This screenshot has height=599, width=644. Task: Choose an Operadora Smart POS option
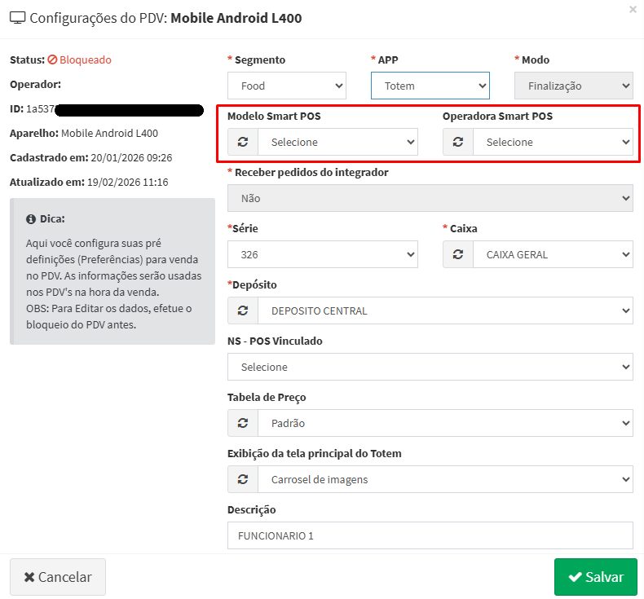pos(553,142)
